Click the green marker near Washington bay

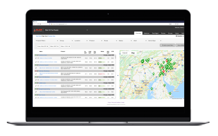tap(152, 88)
